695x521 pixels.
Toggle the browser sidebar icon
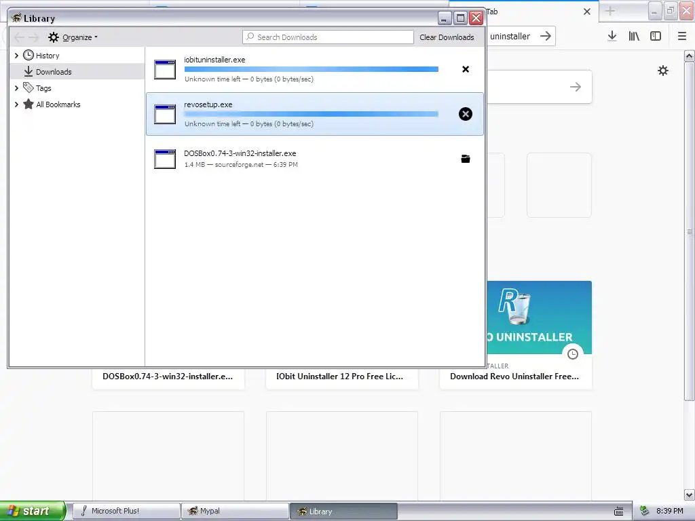pos(656,37)
